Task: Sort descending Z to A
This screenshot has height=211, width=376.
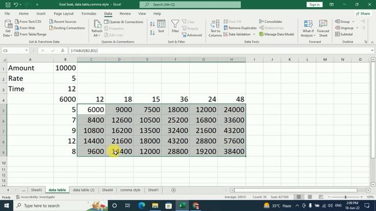Action: 152,33
